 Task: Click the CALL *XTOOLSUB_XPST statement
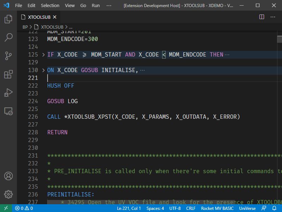(143, 117)
